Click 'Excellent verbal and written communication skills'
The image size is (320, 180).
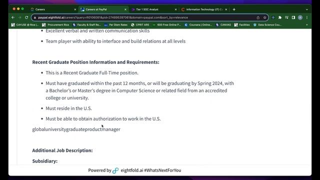coord(97,31)
